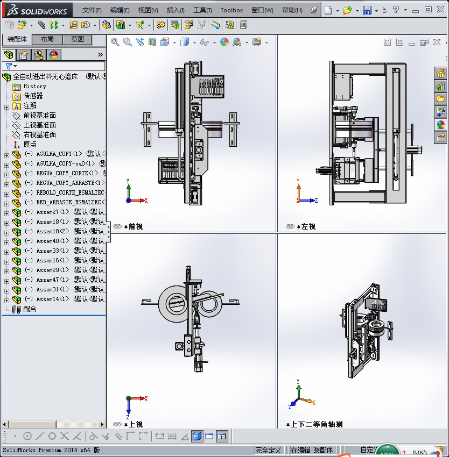Toggle the link views icon beside 前视
The image size is (449, 457).
[117, 226]
